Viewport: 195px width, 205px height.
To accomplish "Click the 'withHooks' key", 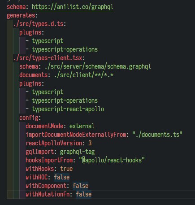I will 40,169.
